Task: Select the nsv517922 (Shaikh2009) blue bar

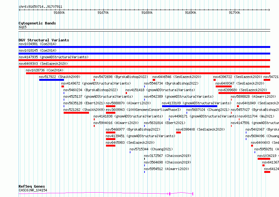Action: pos(51,80)
